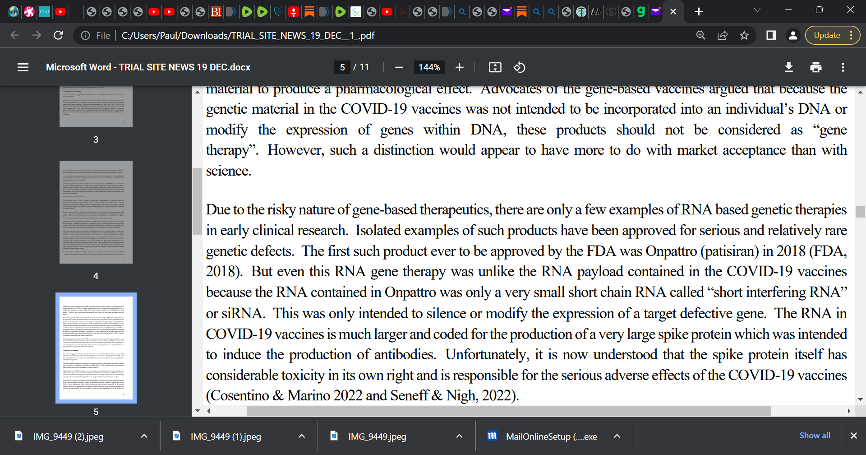Switch to the STAT news tab
The image size is (866, 455).
45,12
